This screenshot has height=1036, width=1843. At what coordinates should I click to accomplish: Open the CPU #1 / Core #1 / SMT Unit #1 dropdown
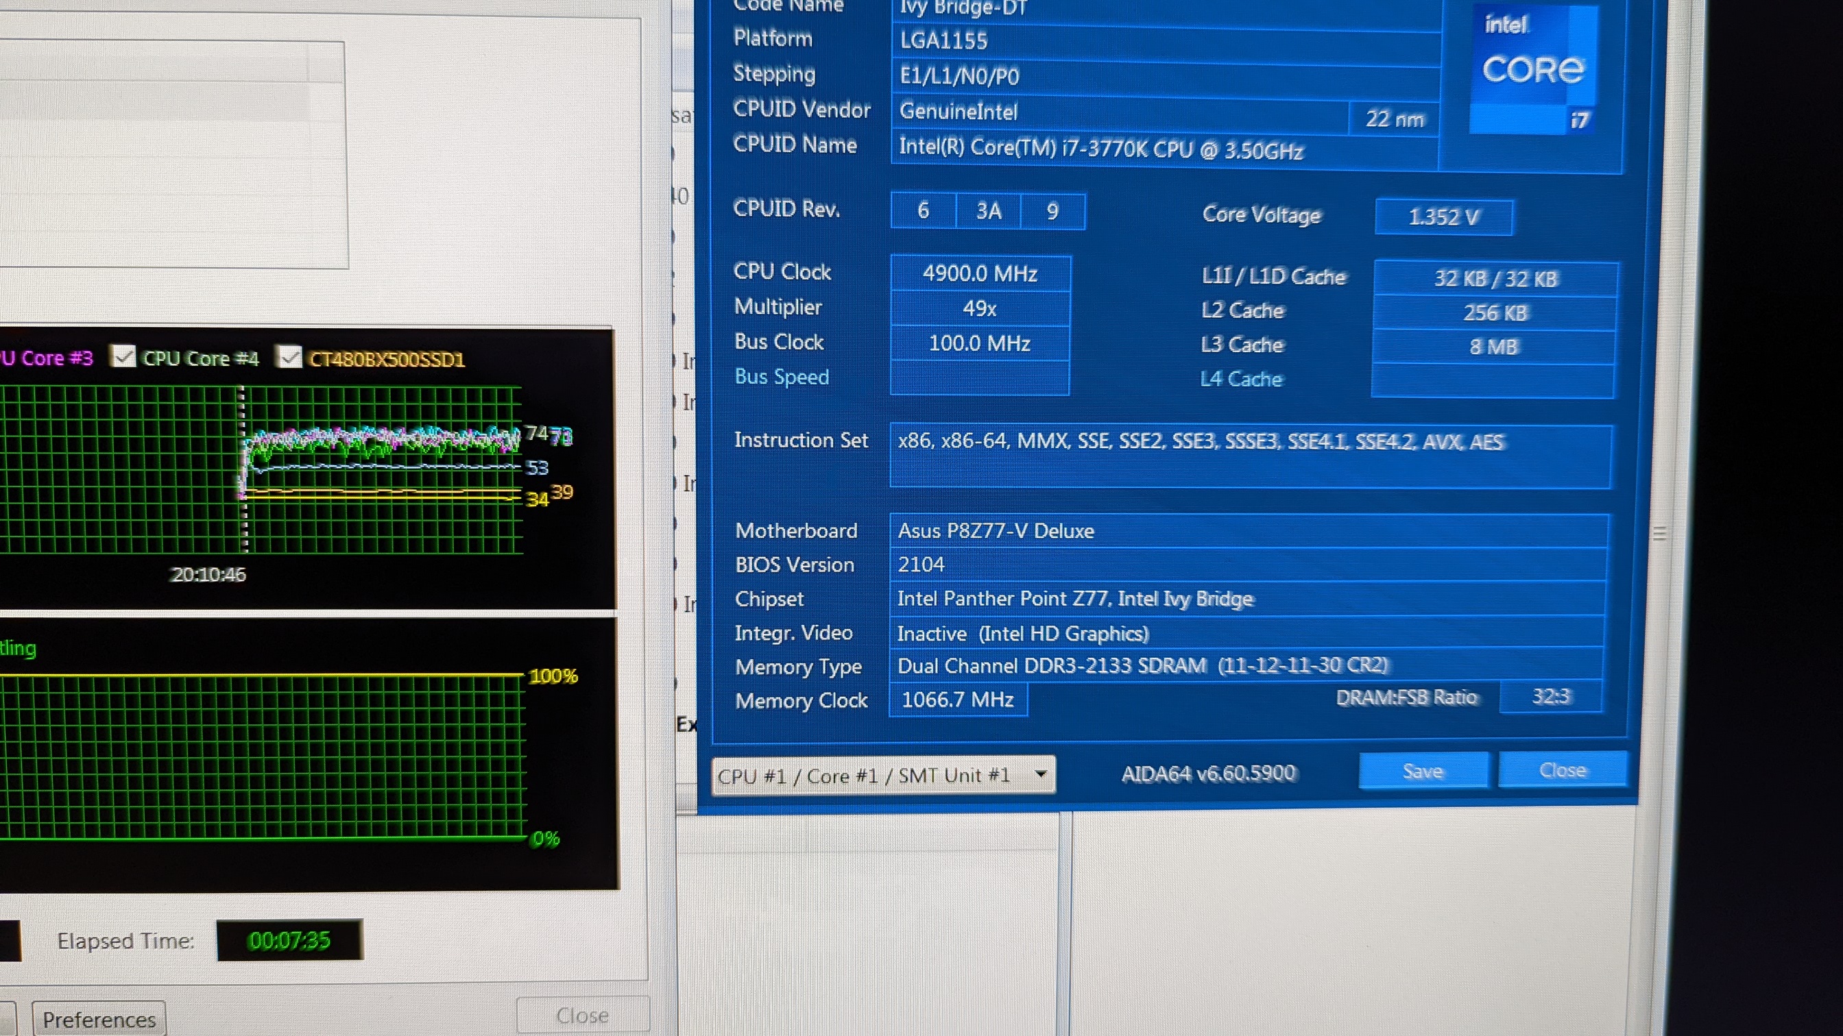pyautogui.click(x=883, y=775)
